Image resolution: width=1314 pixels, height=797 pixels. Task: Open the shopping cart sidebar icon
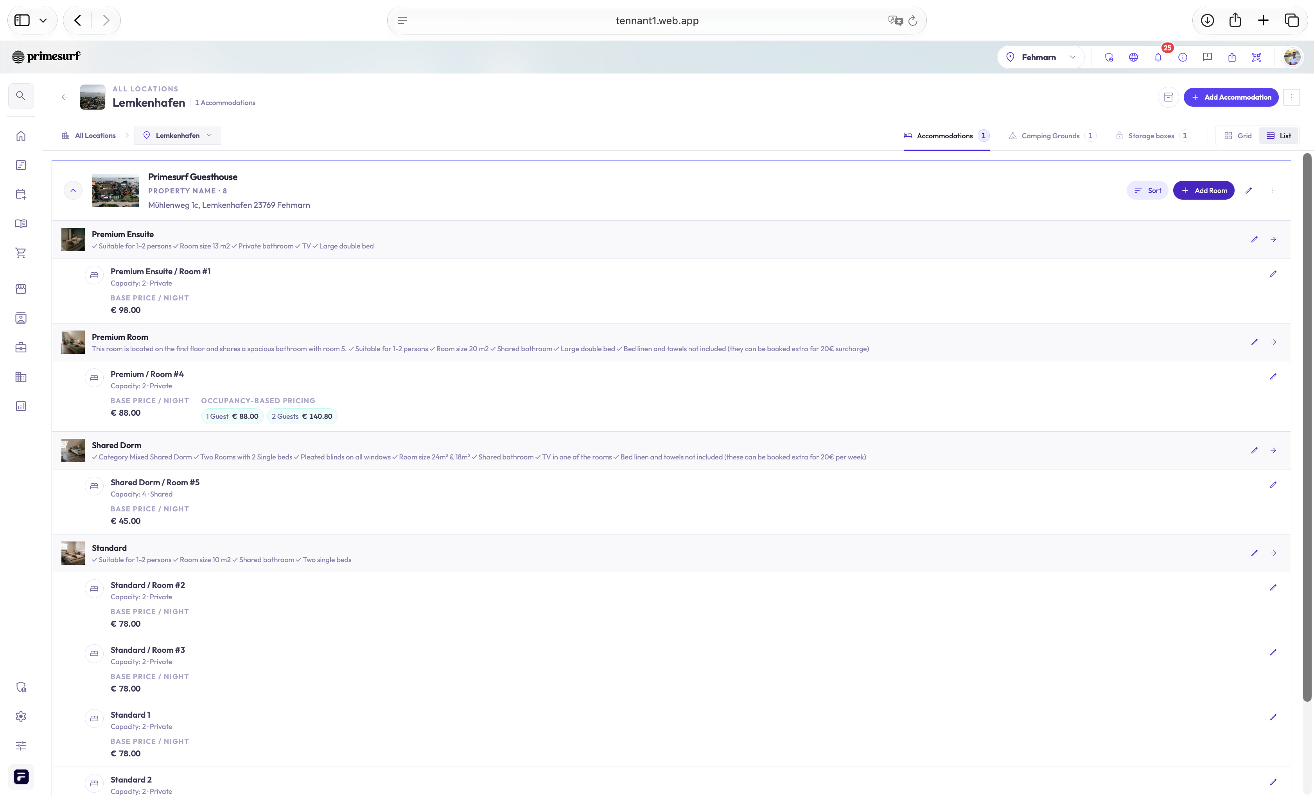[x=21, y=253]
